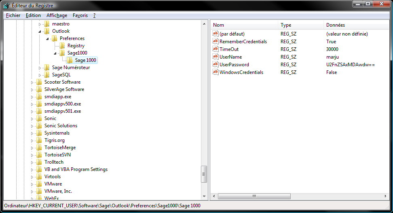Screen dimensions: 393x213
Task: Expand the Tigris.org key
Action: click(32, 141)
